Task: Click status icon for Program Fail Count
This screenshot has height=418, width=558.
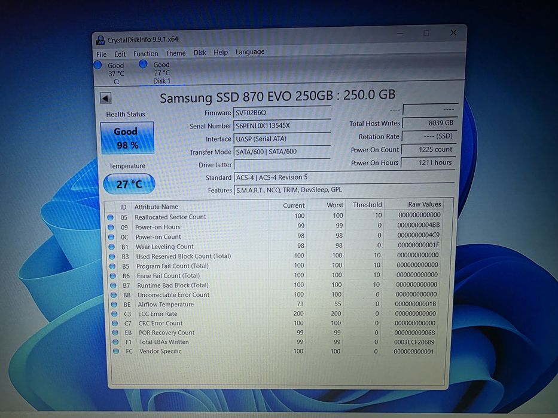Action: 112,266
